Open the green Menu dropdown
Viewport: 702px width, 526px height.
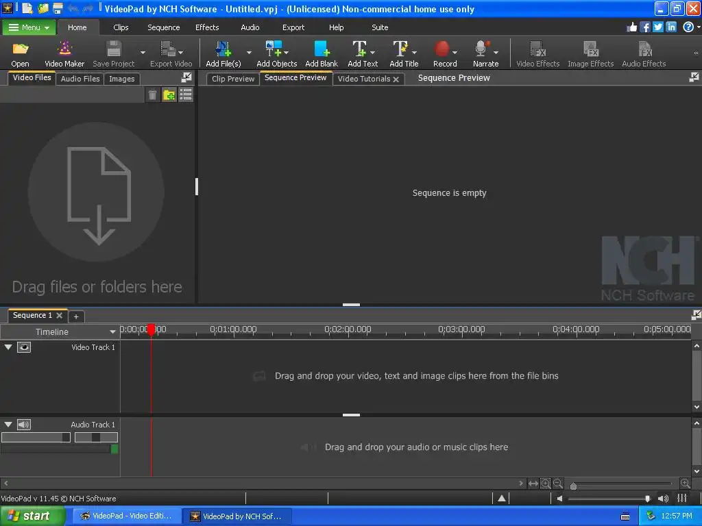tap(29, 27)
